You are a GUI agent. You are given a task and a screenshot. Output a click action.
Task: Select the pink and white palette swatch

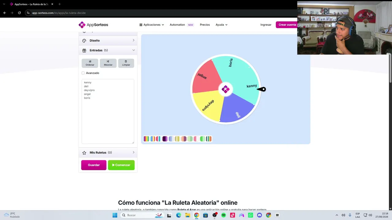coord(196,139)
